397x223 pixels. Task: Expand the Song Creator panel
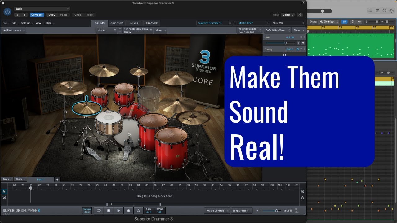point(242,211)
